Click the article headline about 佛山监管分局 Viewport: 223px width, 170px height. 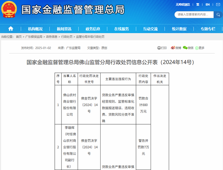coord(110,62)
